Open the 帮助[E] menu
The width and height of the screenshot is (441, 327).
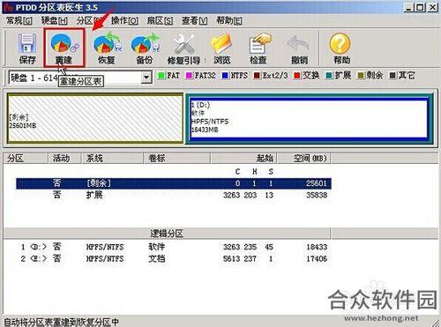pyautogui.click(x=229, y=20)
